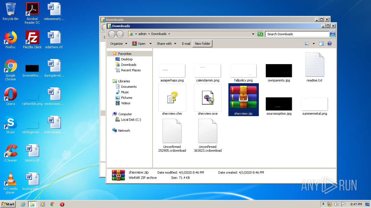Select the FileZilla Client desktop shortcut
This screenshot has height=208, width=371.
pos(32,40)
